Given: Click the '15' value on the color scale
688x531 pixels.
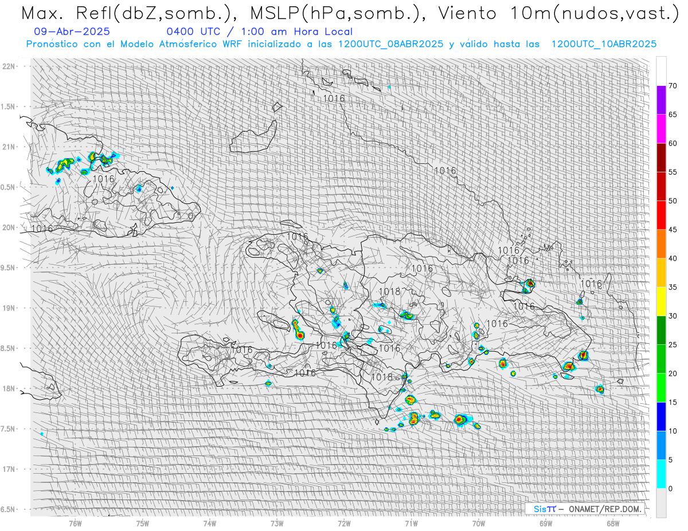Looking at the screenshot, I should (673, 402).
